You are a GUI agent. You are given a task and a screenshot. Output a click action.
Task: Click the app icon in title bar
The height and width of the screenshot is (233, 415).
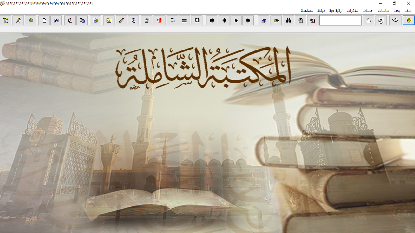[x=2, y=3]
